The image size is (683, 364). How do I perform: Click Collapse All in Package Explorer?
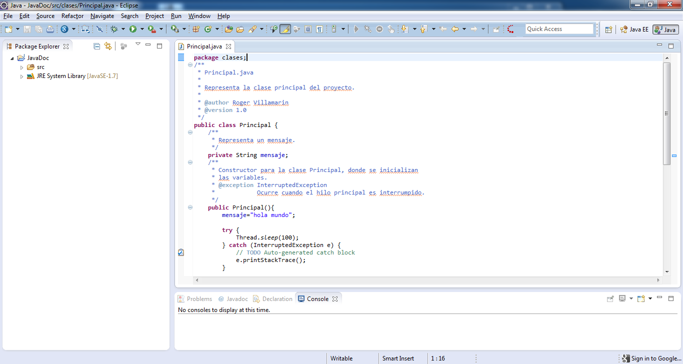click(x=97, y=46)
